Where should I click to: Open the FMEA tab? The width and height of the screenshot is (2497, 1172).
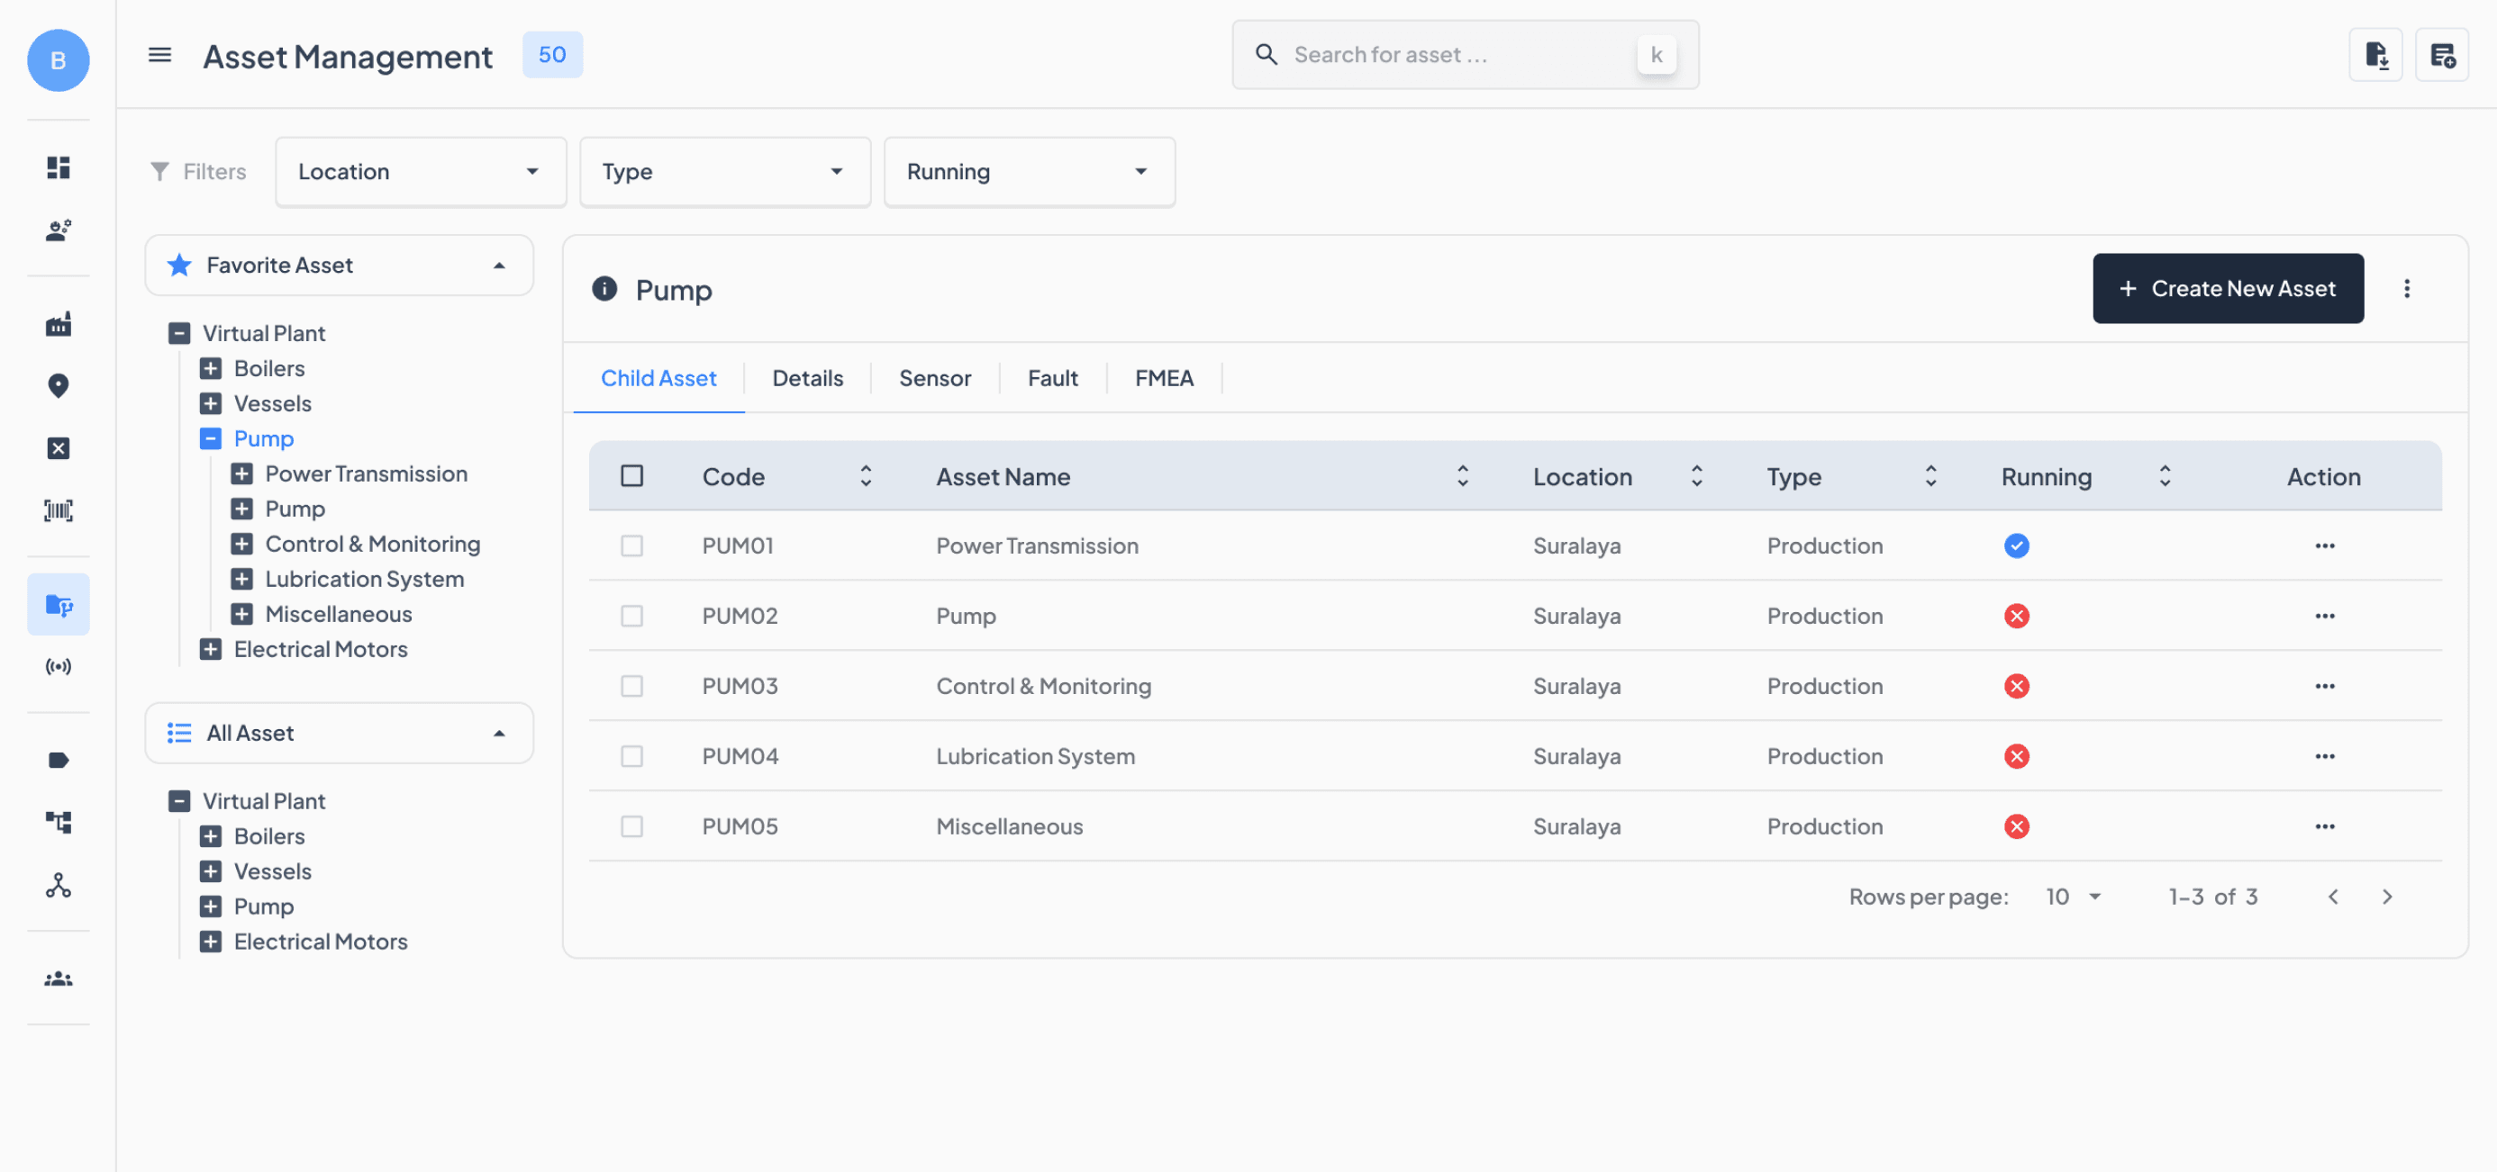[1163, 378]
